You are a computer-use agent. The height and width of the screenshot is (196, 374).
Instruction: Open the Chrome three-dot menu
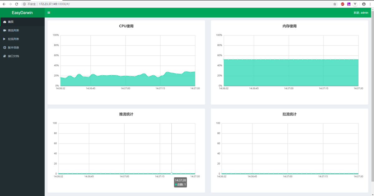tap(370, 4)
